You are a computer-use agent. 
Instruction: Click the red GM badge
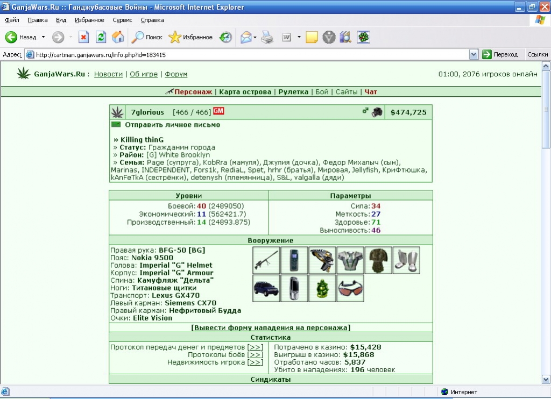coord(218,111)
